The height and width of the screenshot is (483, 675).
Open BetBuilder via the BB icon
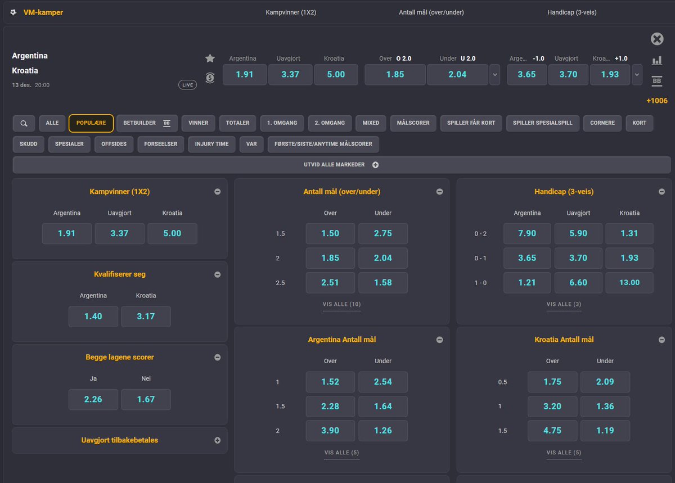tap(657, 80)
